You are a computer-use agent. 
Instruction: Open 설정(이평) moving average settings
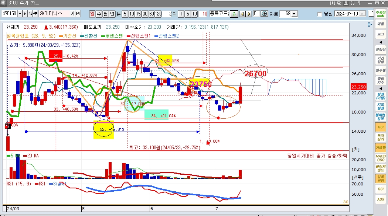[381, 96]
